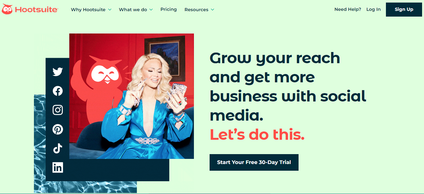This screenshot has height=194, width=424.
Task: Open the Instagram icon
Action: tap(58, 110)
